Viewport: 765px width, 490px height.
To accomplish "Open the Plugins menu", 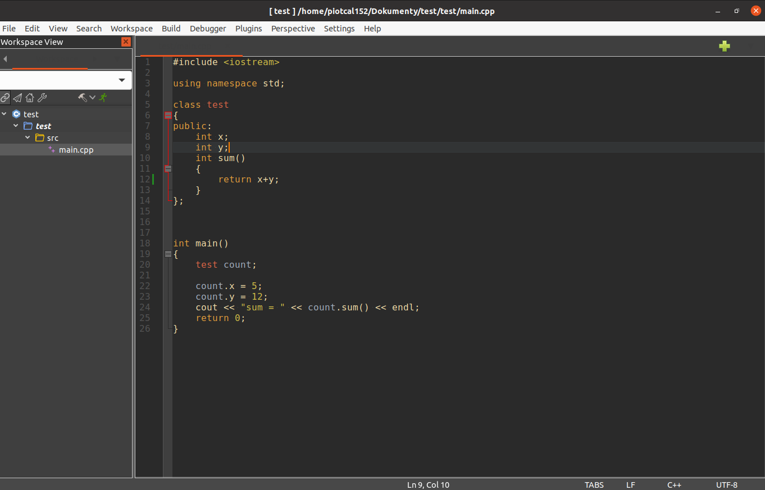I will (x=249, y=29).
